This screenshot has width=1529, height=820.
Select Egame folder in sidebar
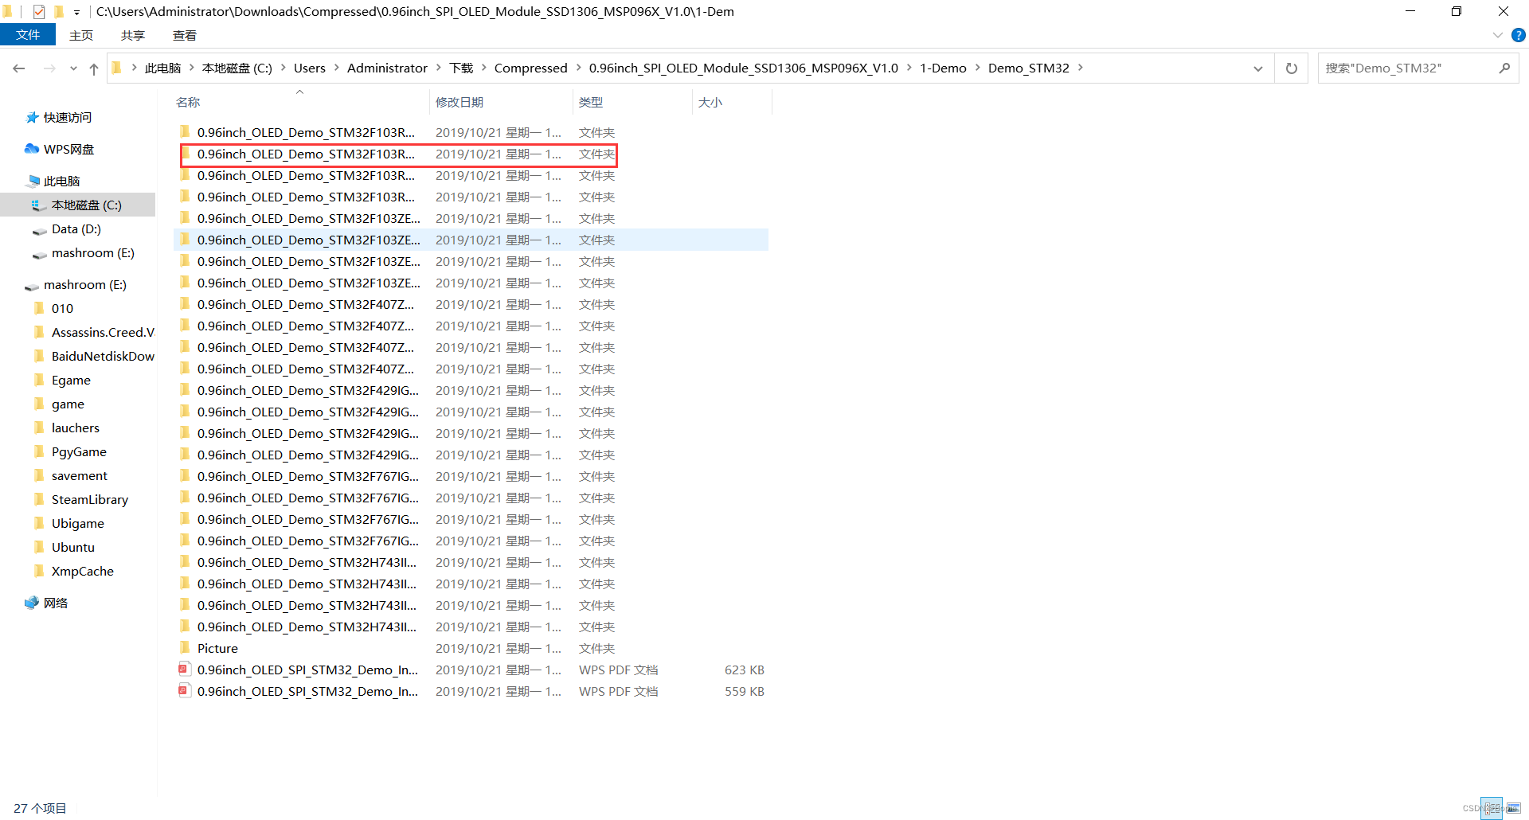tap(71, 380)
